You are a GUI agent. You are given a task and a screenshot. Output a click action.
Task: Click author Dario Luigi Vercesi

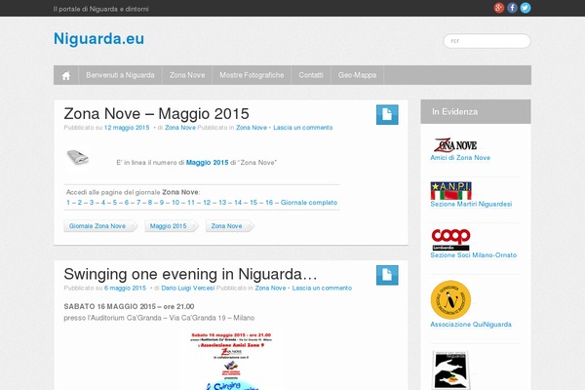(x=187, y=289)
